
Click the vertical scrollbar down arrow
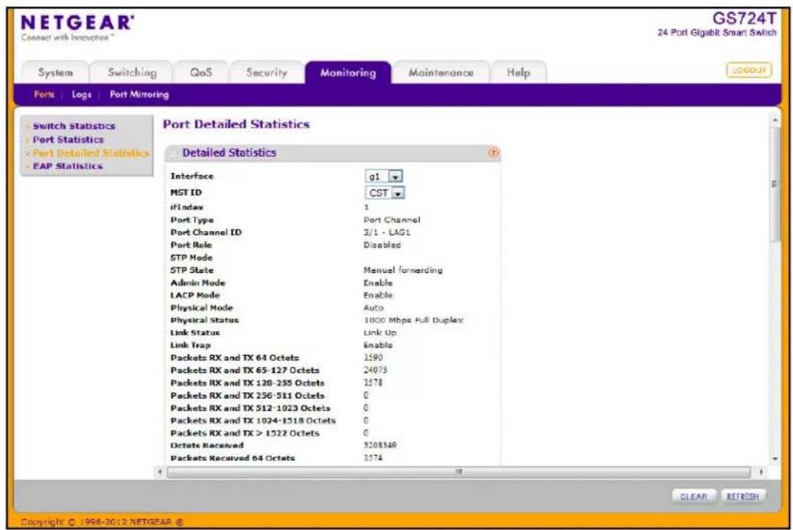click(x=775, y=459)
